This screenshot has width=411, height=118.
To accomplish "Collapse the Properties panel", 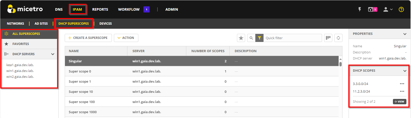I will [x=405, y=34].
